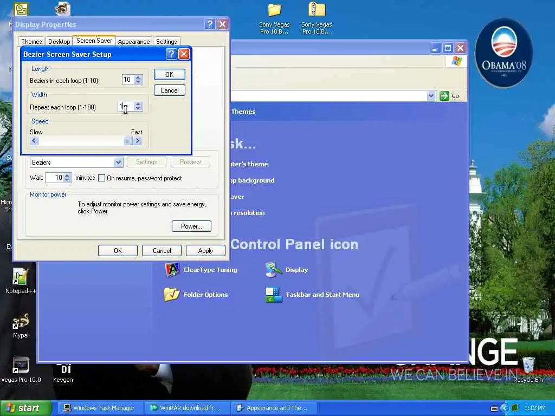
Task: Click the help question mark in Bezier Setup
Action: coord(171,54)
